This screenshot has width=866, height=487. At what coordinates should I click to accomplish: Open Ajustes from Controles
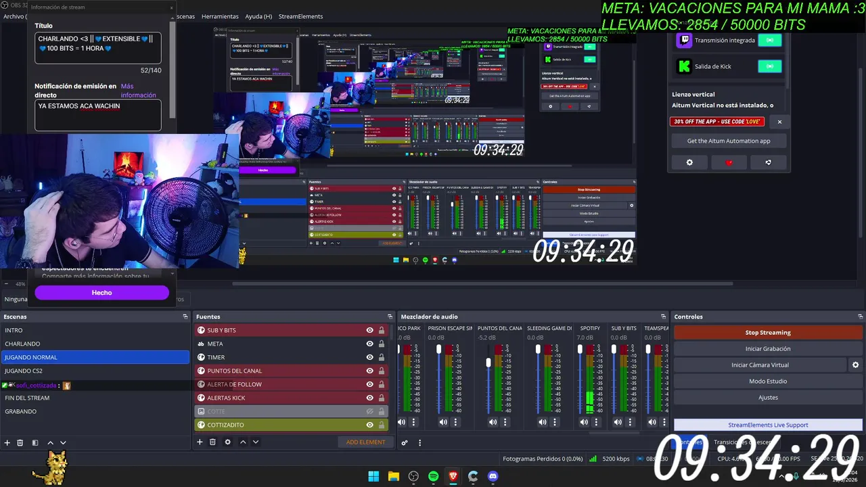(x=768, y=397)
